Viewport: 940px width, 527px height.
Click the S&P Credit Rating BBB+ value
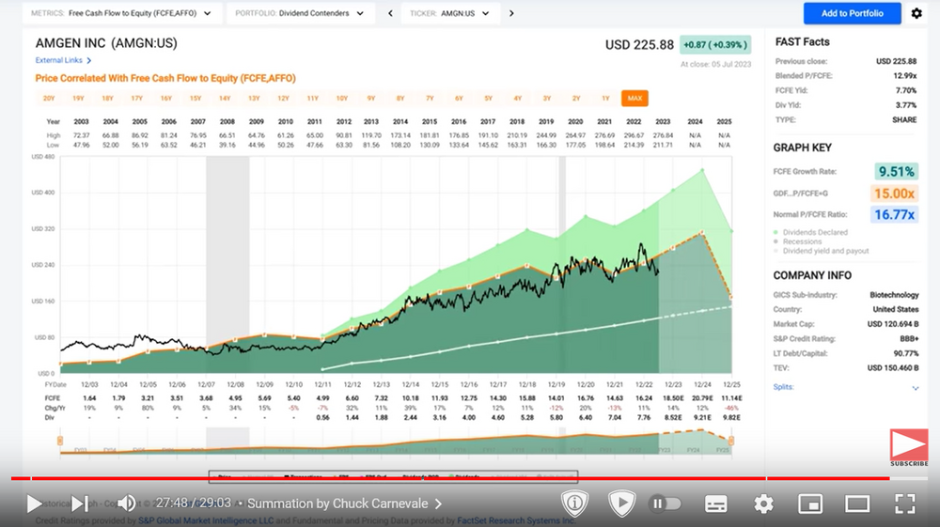click(909, 339)
